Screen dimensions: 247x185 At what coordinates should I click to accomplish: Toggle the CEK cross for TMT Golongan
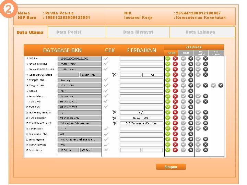115,118
